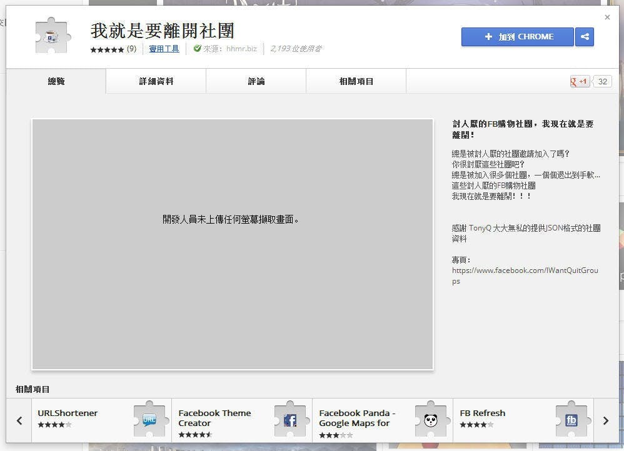The height and width of the screenshot is (451, 624).
Task: Open the 評論 reviews tab
Action: pyautogui.click(x=256, y=81)
